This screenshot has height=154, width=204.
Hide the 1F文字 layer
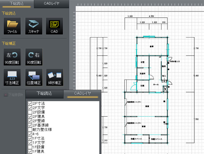(x=30, y=143)
